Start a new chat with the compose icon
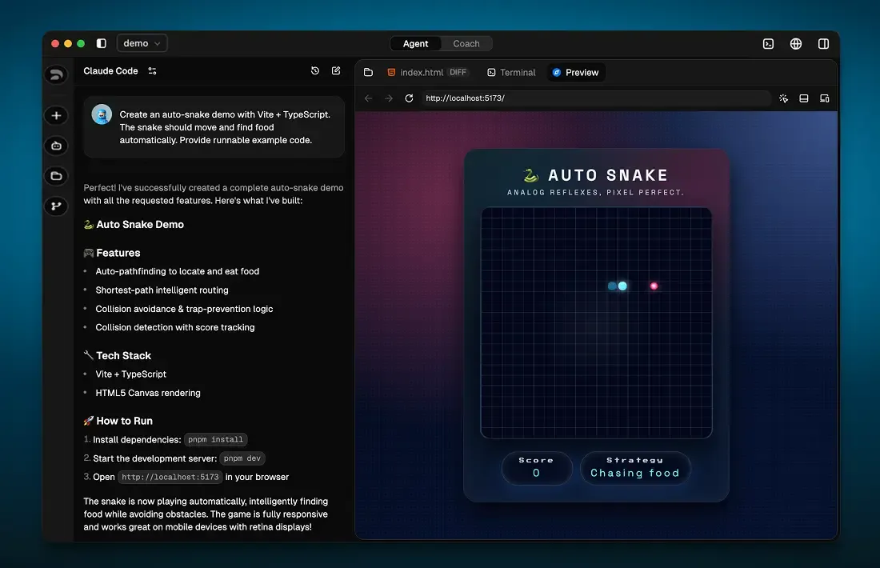Viewport: 880px width, 568px height. 336,70
